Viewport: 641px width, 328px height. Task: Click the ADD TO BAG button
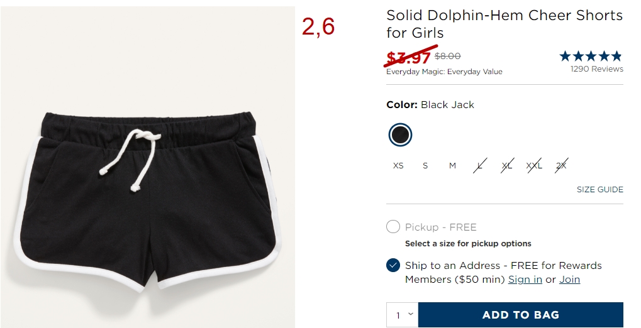click(521, 315)
